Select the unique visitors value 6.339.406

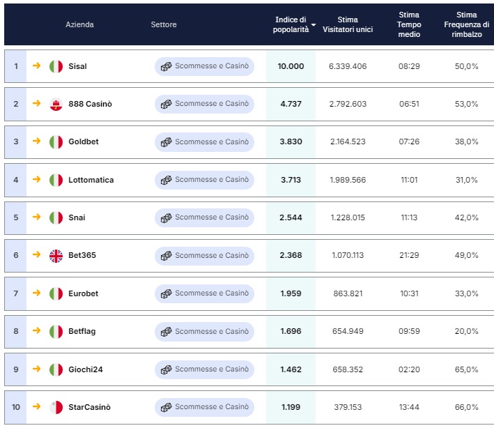pyautogui.click(x=348, y=66)
